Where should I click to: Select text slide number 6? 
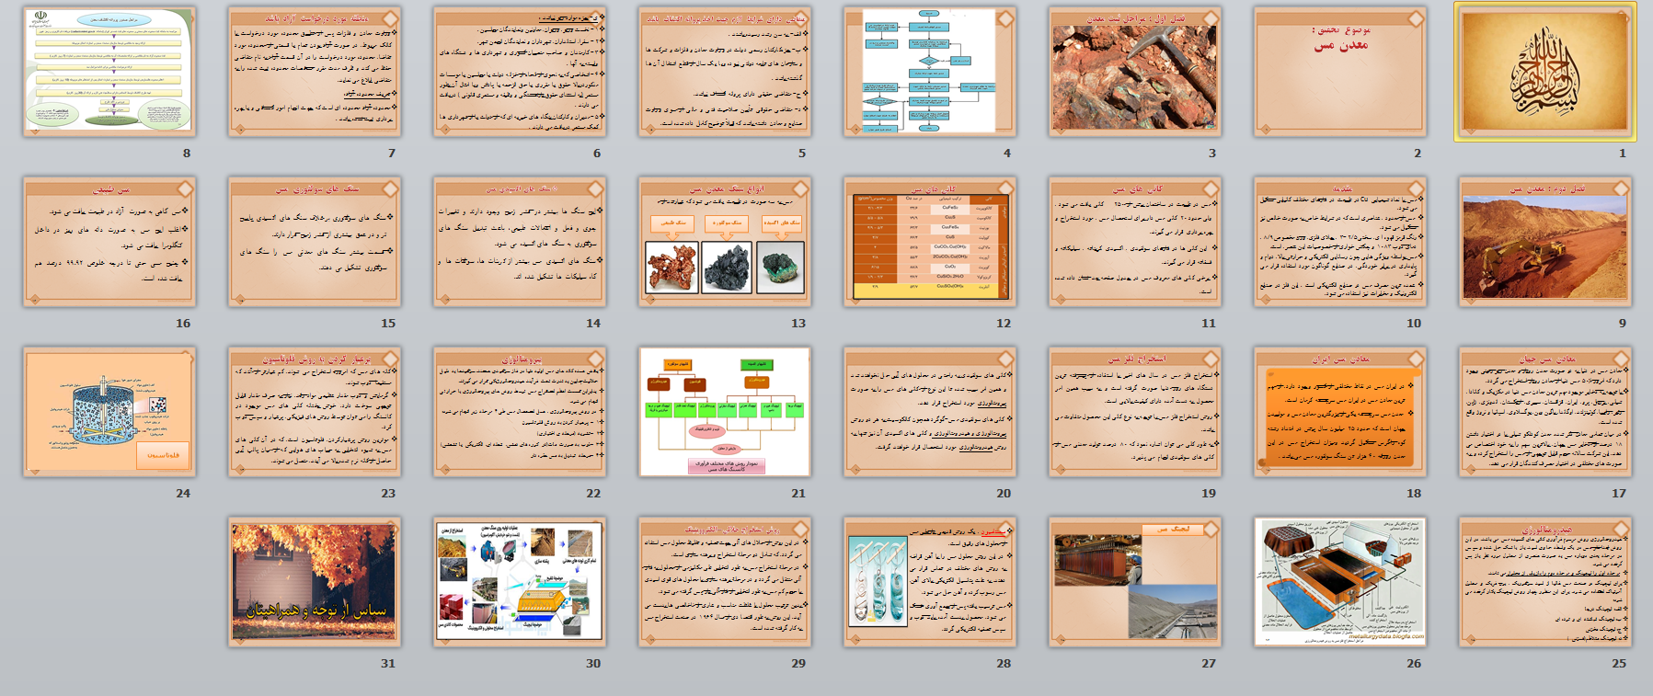[x=520, y=72]
